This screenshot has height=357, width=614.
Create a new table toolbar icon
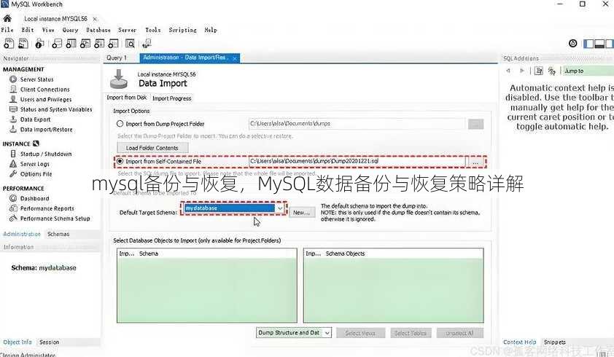coord(71,44)
